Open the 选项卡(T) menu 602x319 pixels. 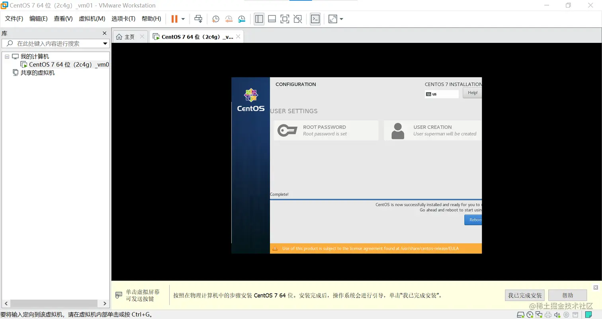[x=123, y=19]
